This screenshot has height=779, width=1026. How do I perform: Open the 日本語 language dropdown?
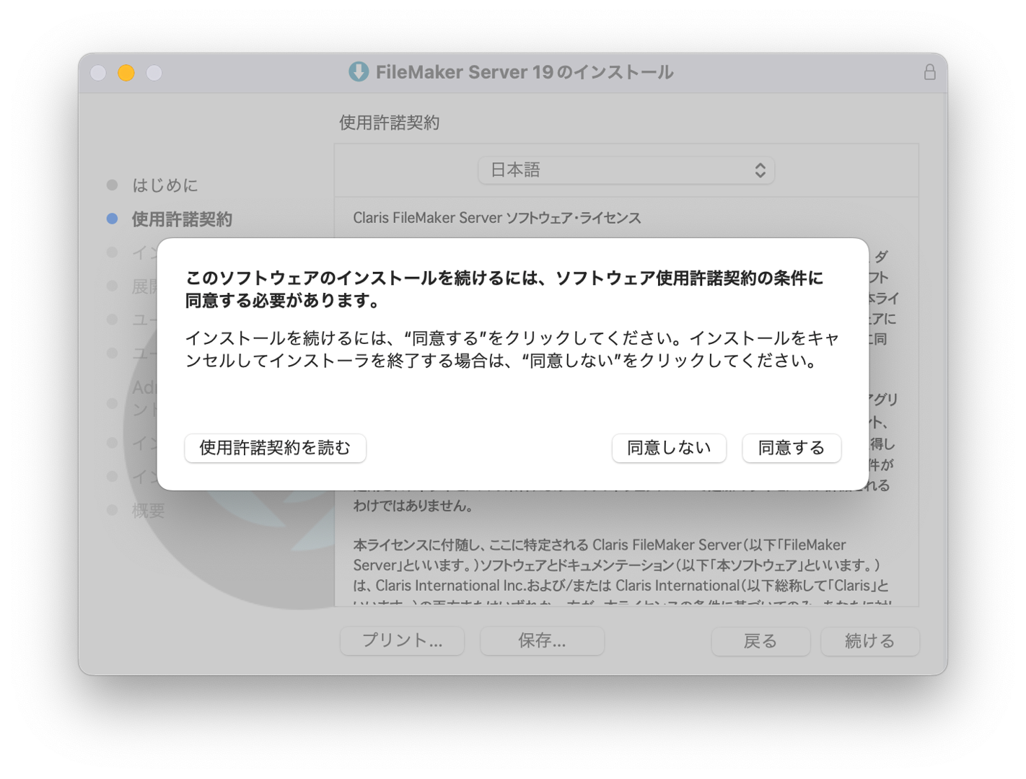coord(626,170)
